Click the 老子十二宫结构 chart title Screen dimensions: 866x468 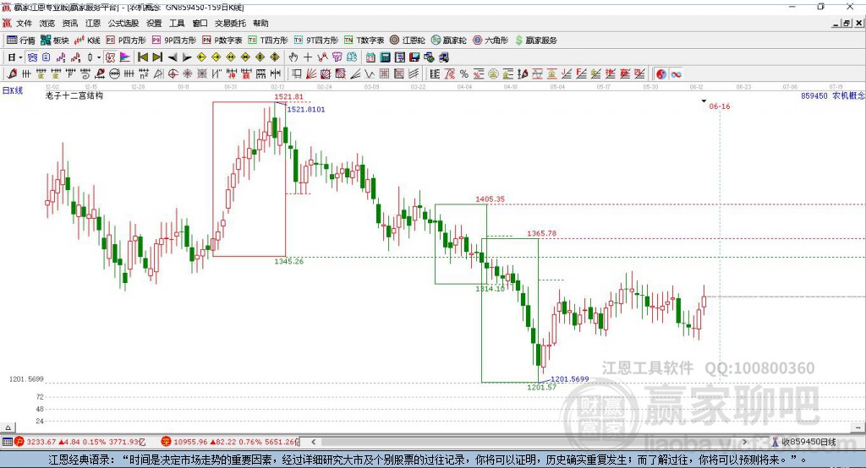[x=74, y=95]
